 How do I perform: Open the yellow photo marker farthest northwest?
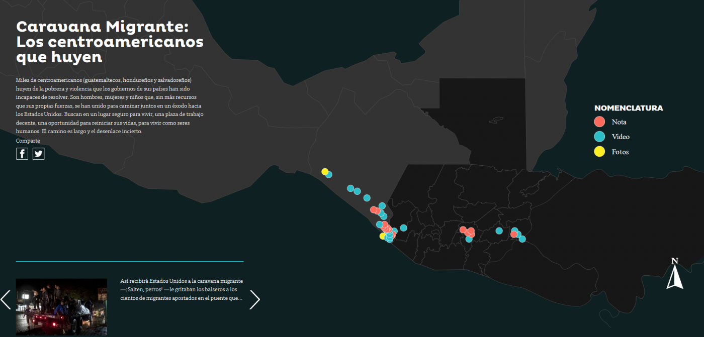[x=325, y=171]
